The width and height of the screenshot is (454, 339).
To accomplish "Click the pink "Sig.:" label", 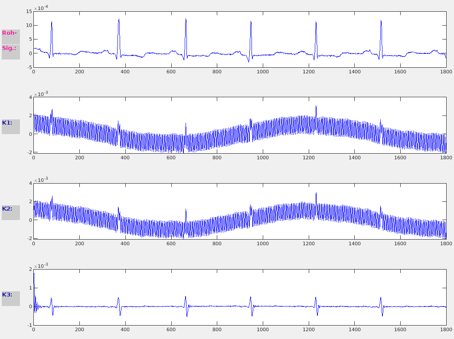I will pyautogui.click(x=10, y=48).
